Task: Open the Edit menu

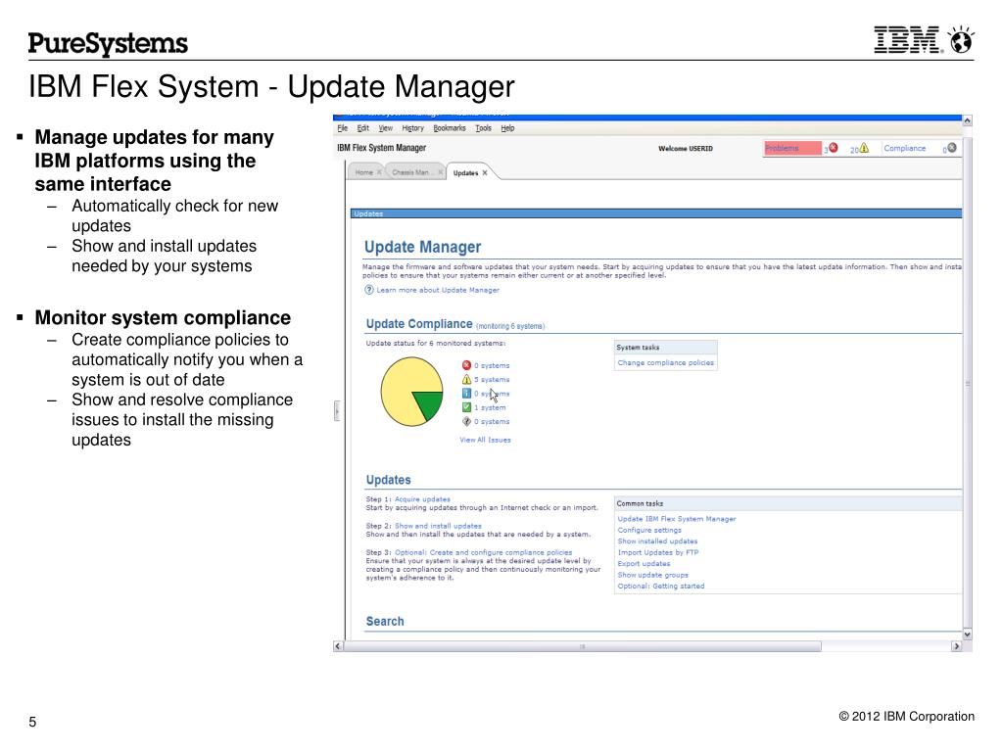Action: tap(362, 128)
